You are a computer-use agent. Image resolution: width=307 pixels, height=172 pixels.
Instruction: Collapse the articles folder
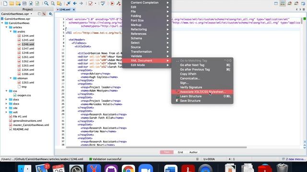[6, 27]
